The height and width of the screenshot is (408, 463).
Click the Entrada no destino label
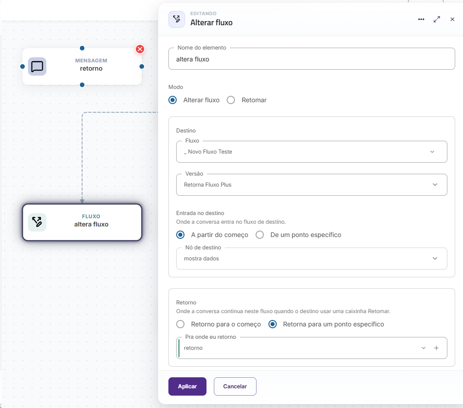[x=200, y=213]
